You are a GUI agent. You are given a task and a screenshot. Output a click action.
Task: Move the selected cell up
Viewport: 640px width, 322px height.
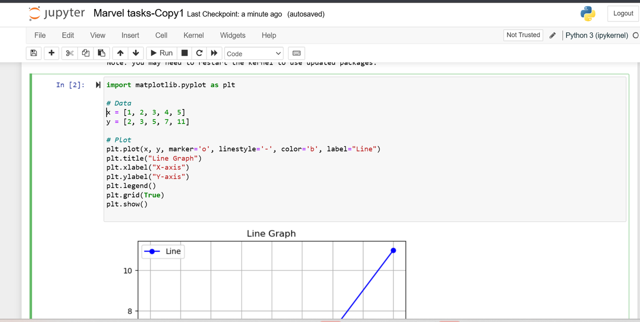tap(120, 53)
